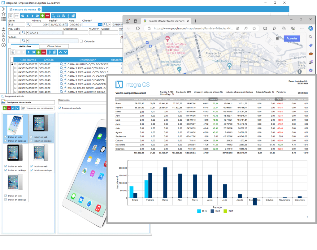This screenshot has width=317, height=250.
Task: Click the green add image button
Action: point(5,108)
